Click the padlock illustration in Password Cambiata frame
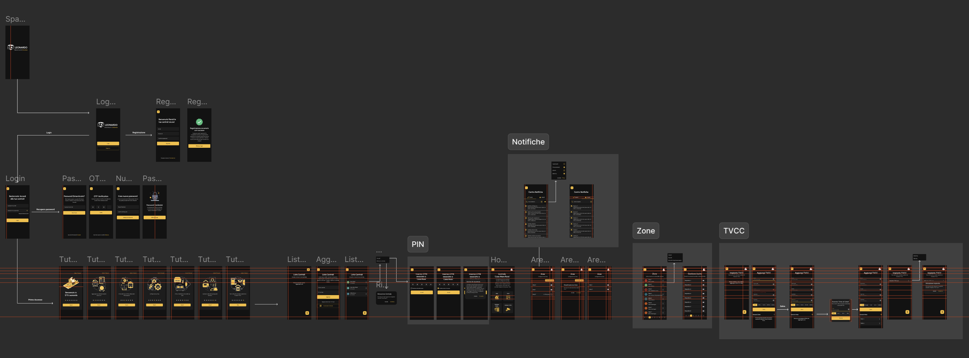 pos(155,196)
